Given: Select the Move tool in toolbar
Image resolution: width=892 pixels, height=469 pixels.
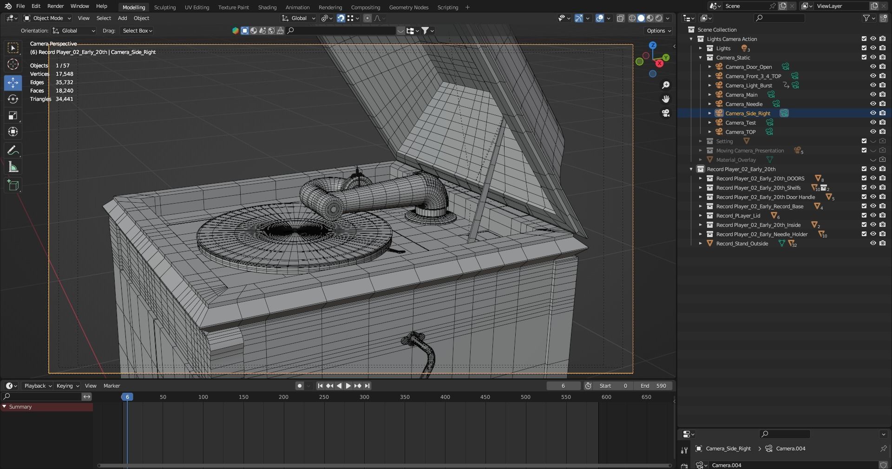Looking at the screenshot, I should (x=13, y=83).
